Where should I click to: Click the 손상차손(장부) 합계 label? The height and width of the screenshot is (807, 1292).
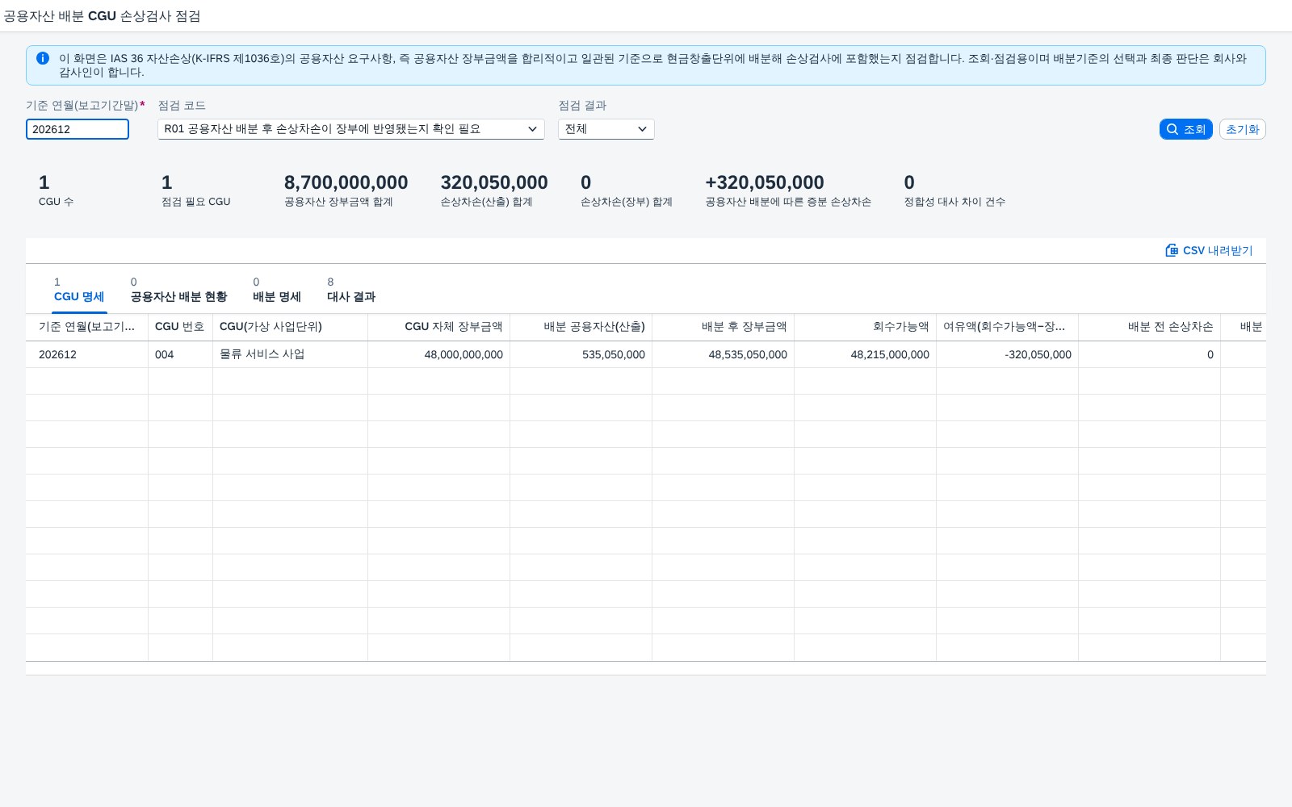coord(627,202)
